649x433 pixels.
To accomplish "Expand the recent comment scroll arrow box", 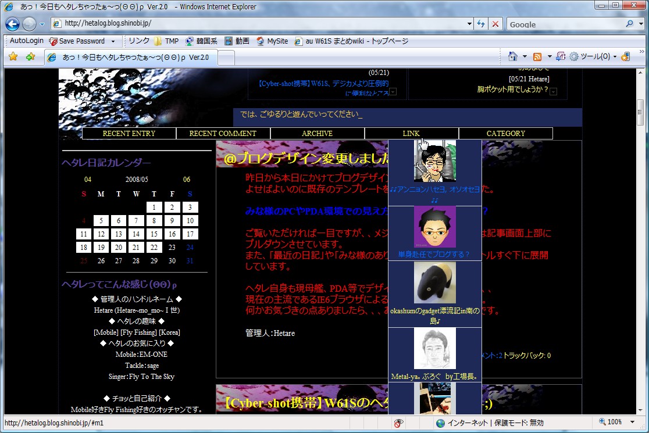I will [554, 92].
